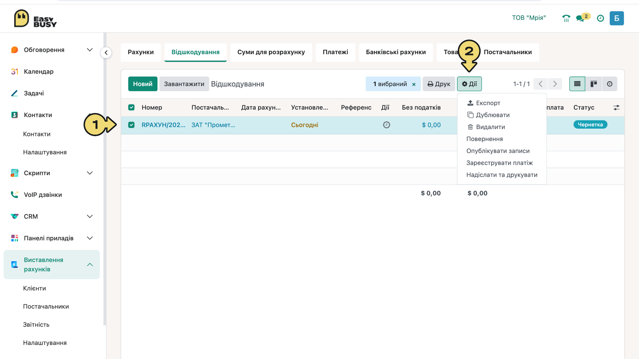Click Панелі приладів icon
This screenshot has width=639, height=359.
15,238
